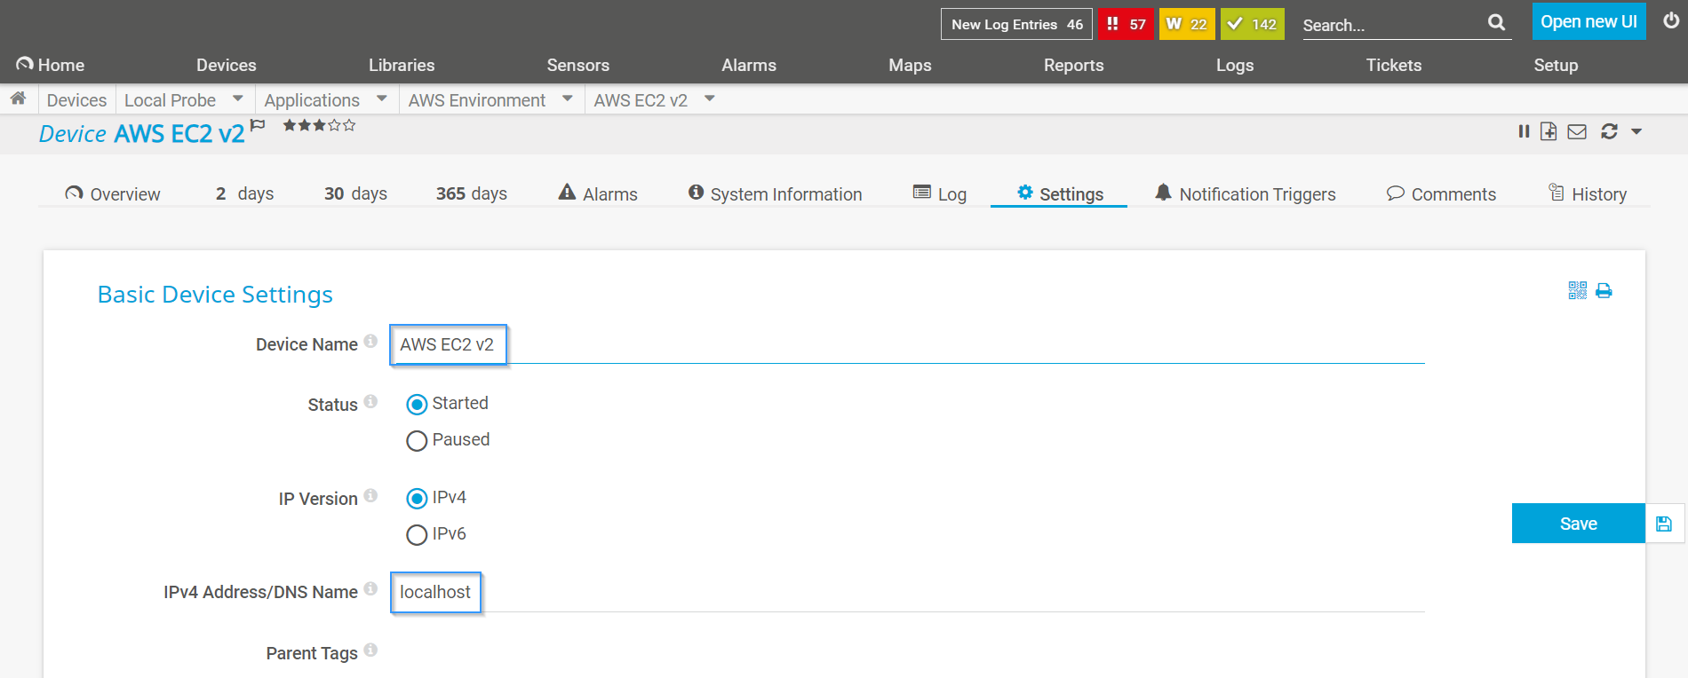This screenshot has width=1688, height=678.
Task: Select the Started status radio button
Action: tap(417, 405)
